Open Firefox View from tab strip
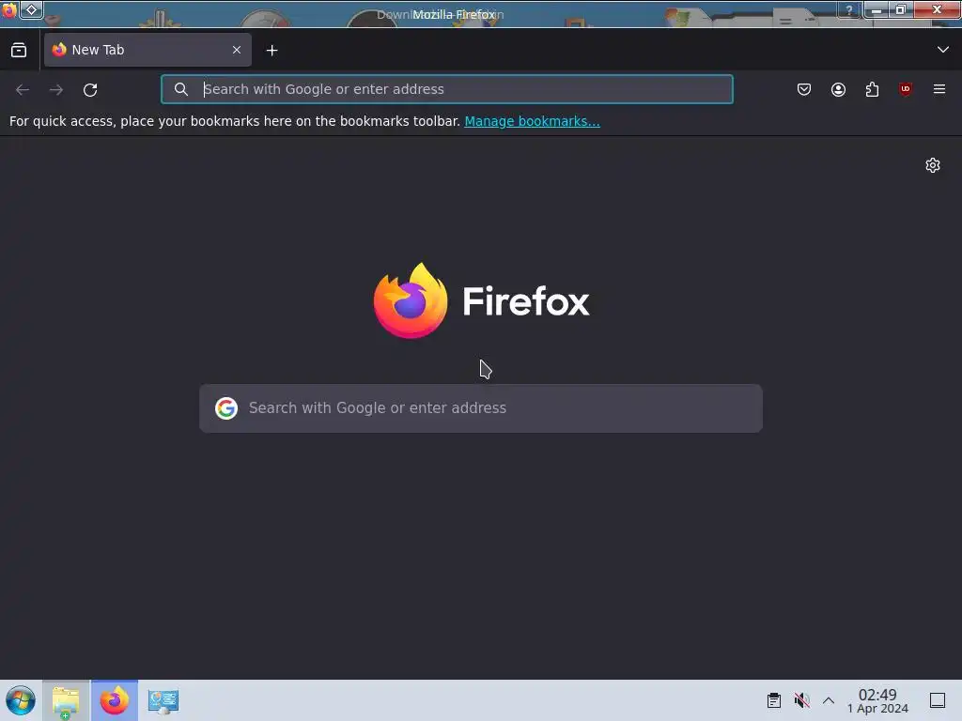The height and width of the screenshot is (721, 962). 19,51
